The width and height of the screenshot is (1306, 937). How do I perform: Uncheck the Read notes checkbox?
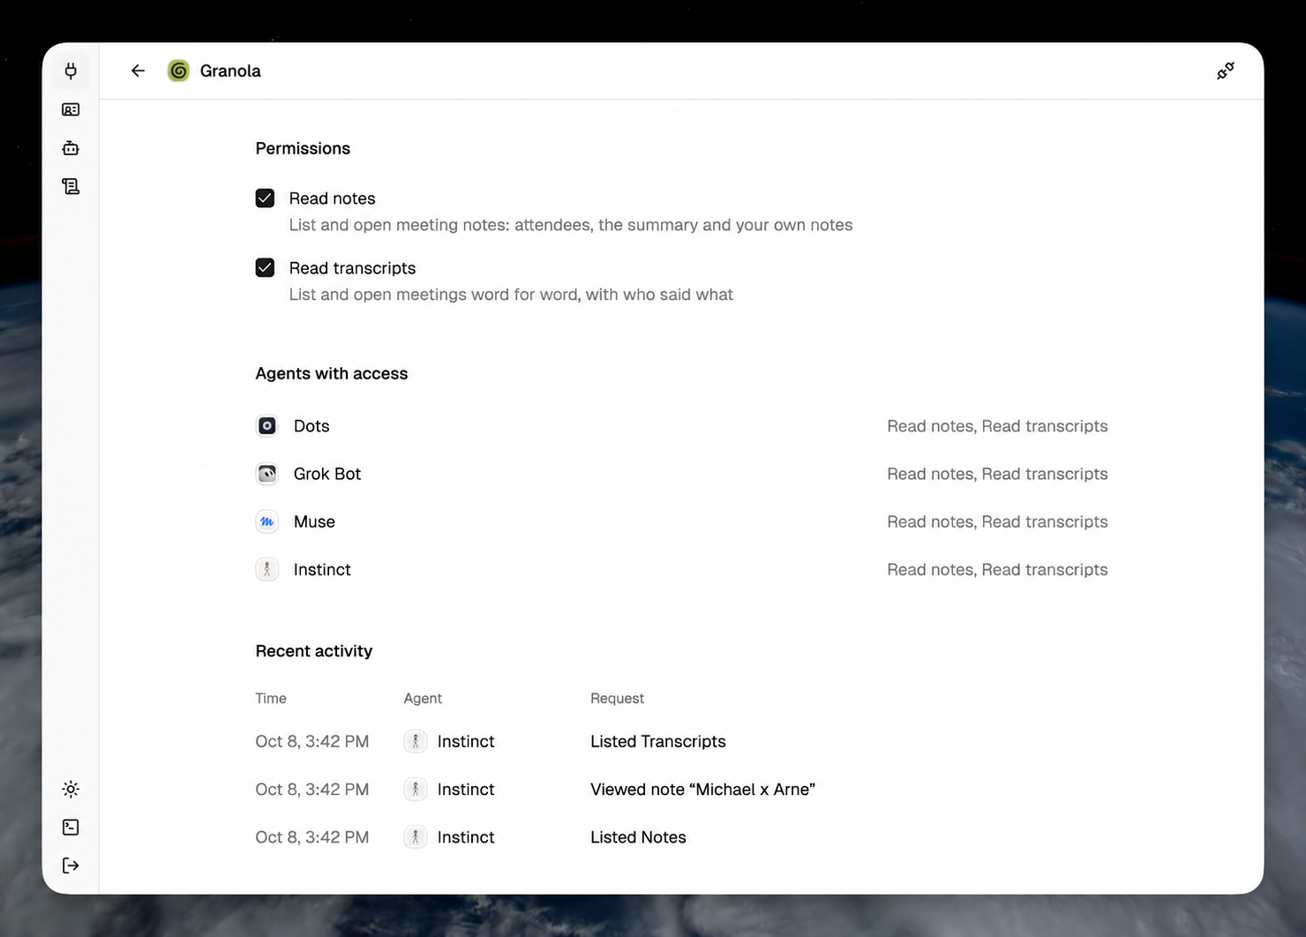[x=265, y=199]
